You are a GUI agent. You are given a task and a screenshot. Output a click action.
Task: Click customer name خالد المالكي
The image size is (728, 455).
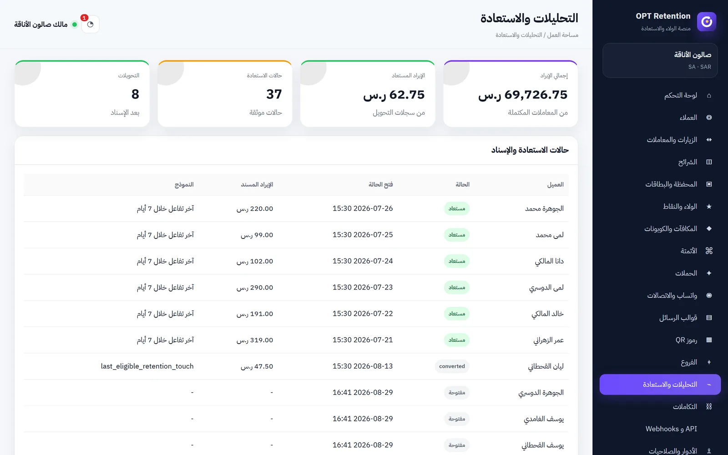pos(547,314)
